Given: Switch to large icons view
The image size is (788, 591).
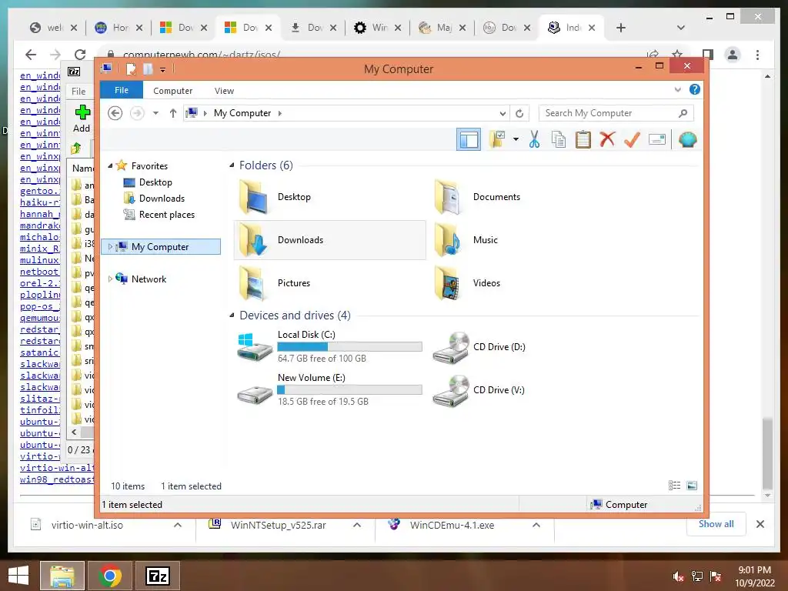Looking at the screenshot, I should coord(692,486).
